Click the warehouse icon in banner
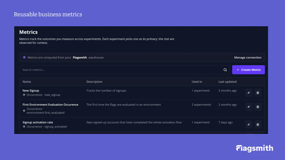Screen dimensions: 285x160 tap(24, 58)
